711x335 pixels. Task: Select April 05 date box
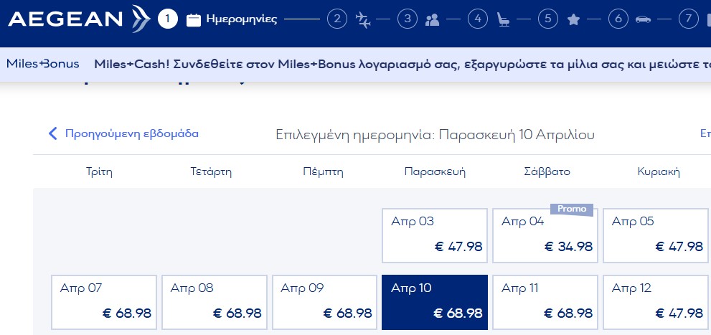[656, 235]
